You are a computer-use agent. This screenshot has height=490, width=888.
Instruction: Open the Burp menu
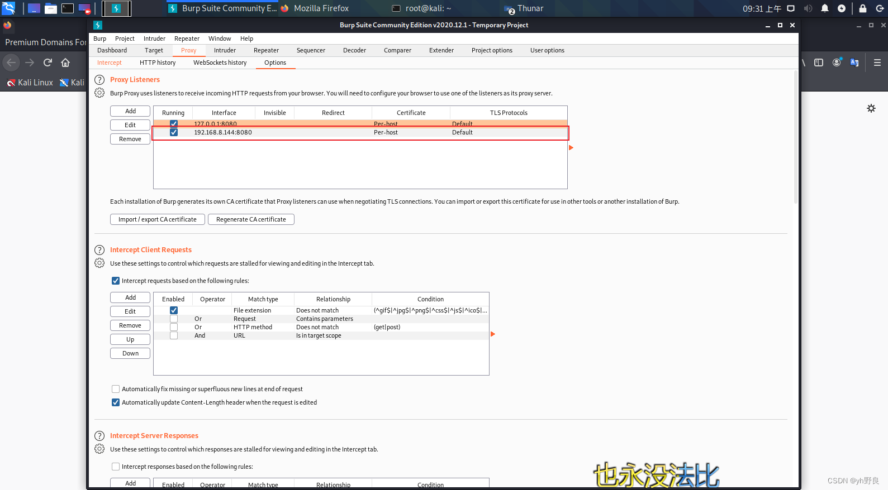tap(100, 39)
